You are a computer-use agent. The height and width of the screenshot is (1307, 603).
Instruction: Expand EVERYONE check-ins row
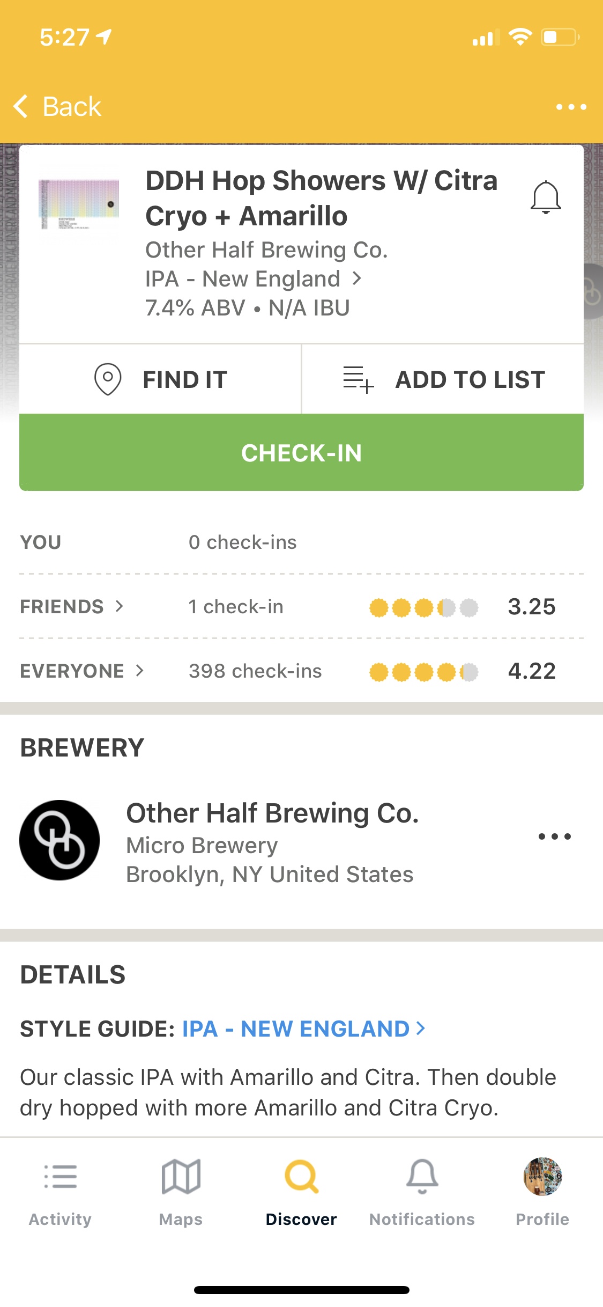301,671
